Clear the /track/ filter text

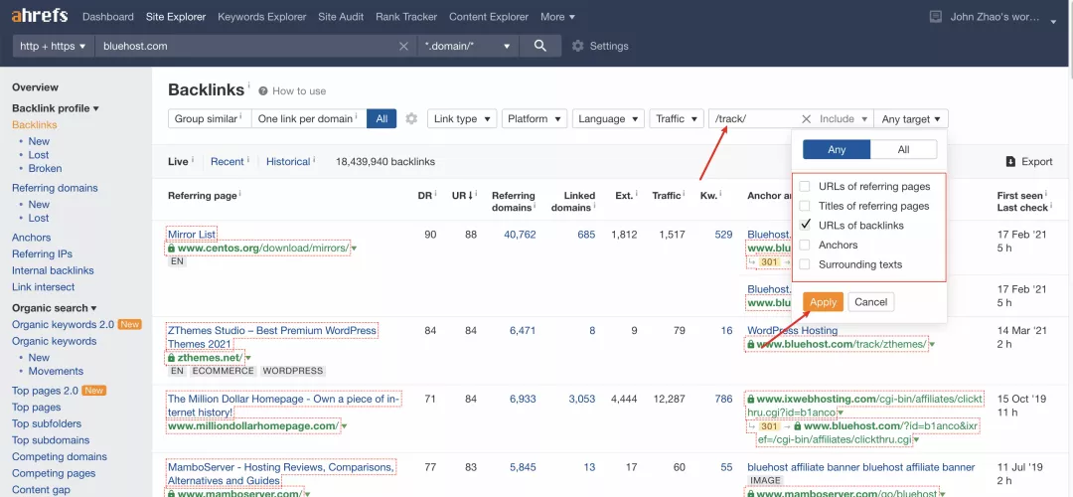[x=806, y=118]
